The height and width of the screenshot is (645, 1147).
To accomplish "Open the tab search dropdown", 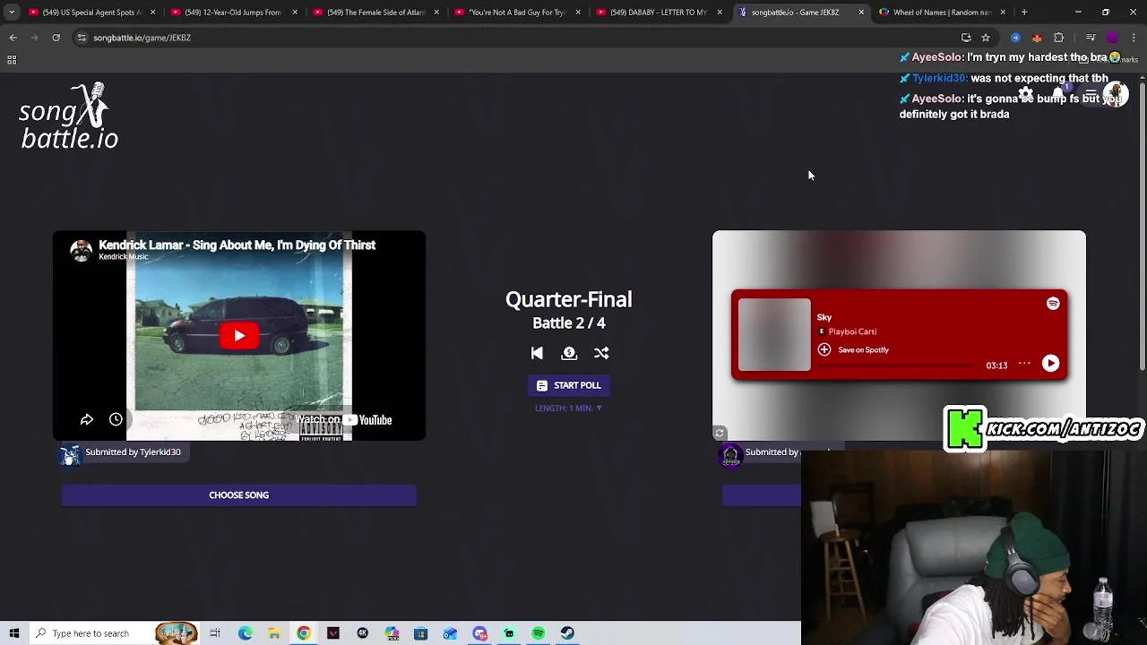I will [11, 13].
